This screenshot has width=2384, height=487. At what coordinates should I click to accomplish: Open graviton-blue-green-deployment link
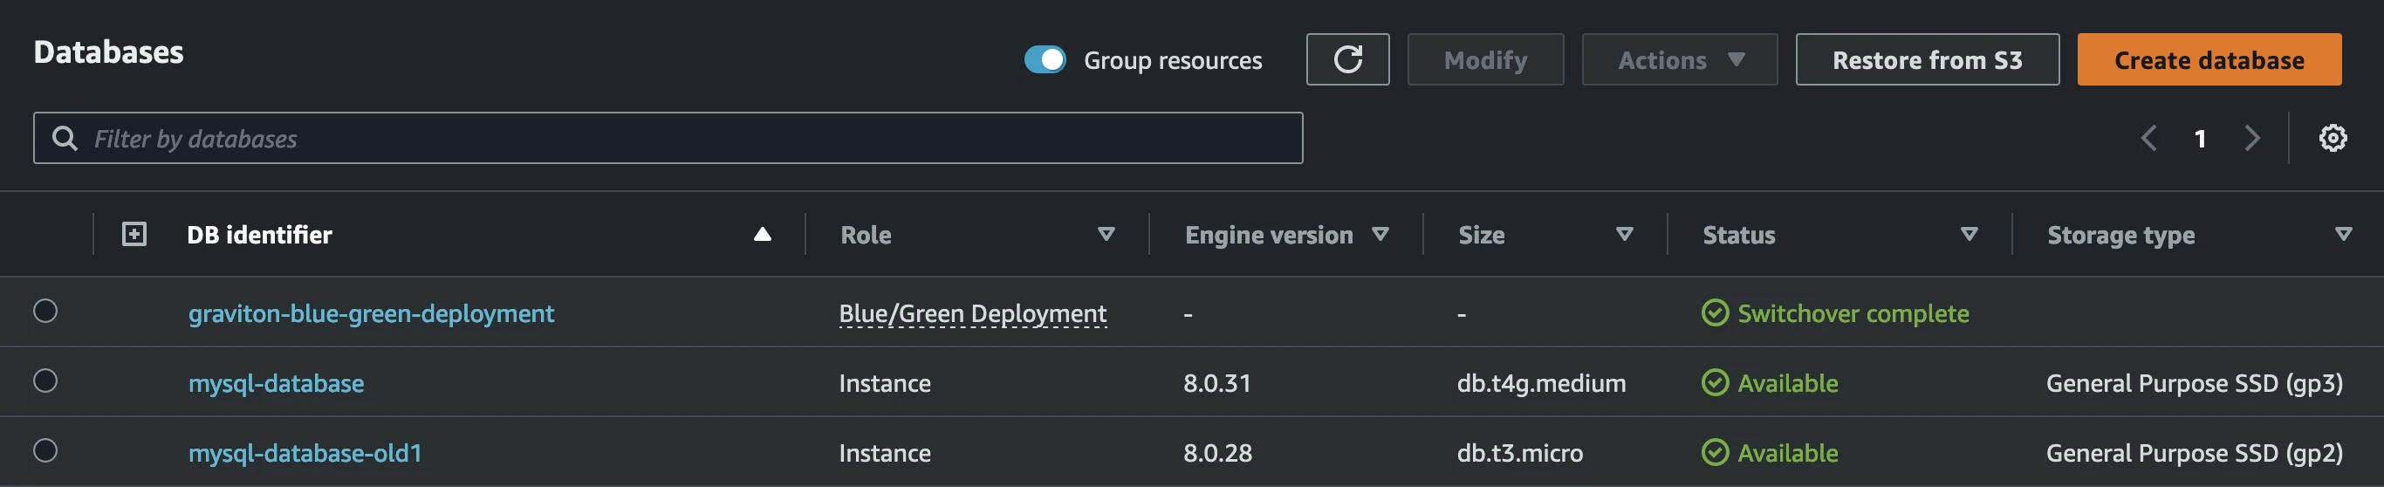[371, 314]
